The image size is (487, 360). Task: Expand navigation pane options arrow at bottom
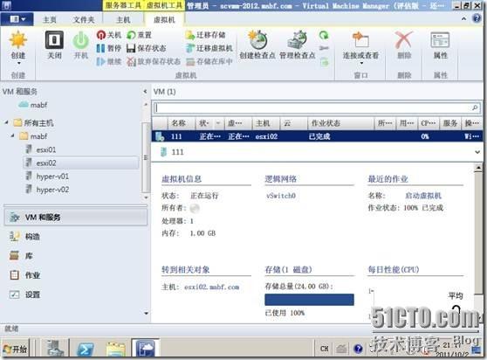tap(147, 313)
